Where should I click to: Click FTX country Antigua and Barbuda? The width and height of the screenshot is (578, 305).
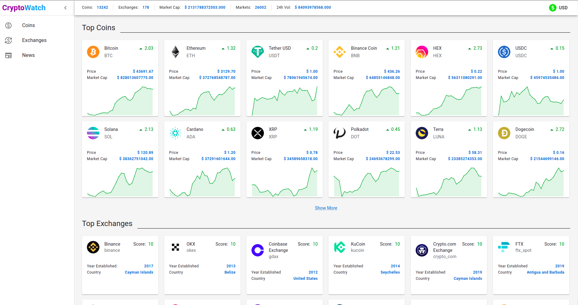pos(545,272)
